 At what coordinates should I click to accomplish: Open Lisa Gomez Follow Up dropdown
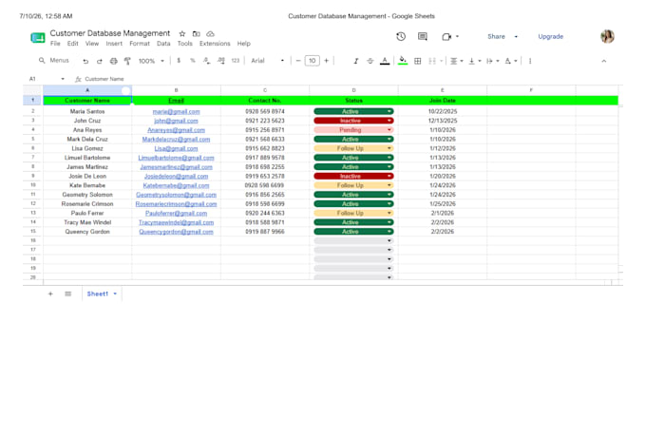pos(389,148)
